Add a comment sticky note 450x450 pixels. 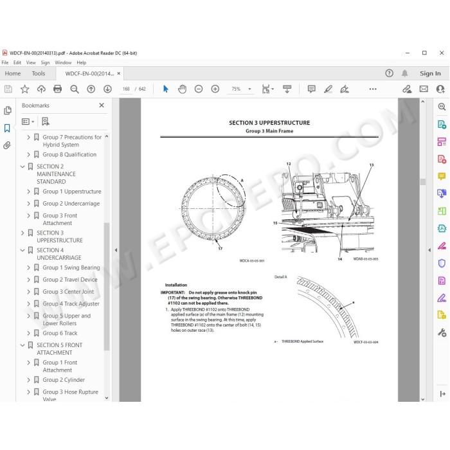[311, 89]
